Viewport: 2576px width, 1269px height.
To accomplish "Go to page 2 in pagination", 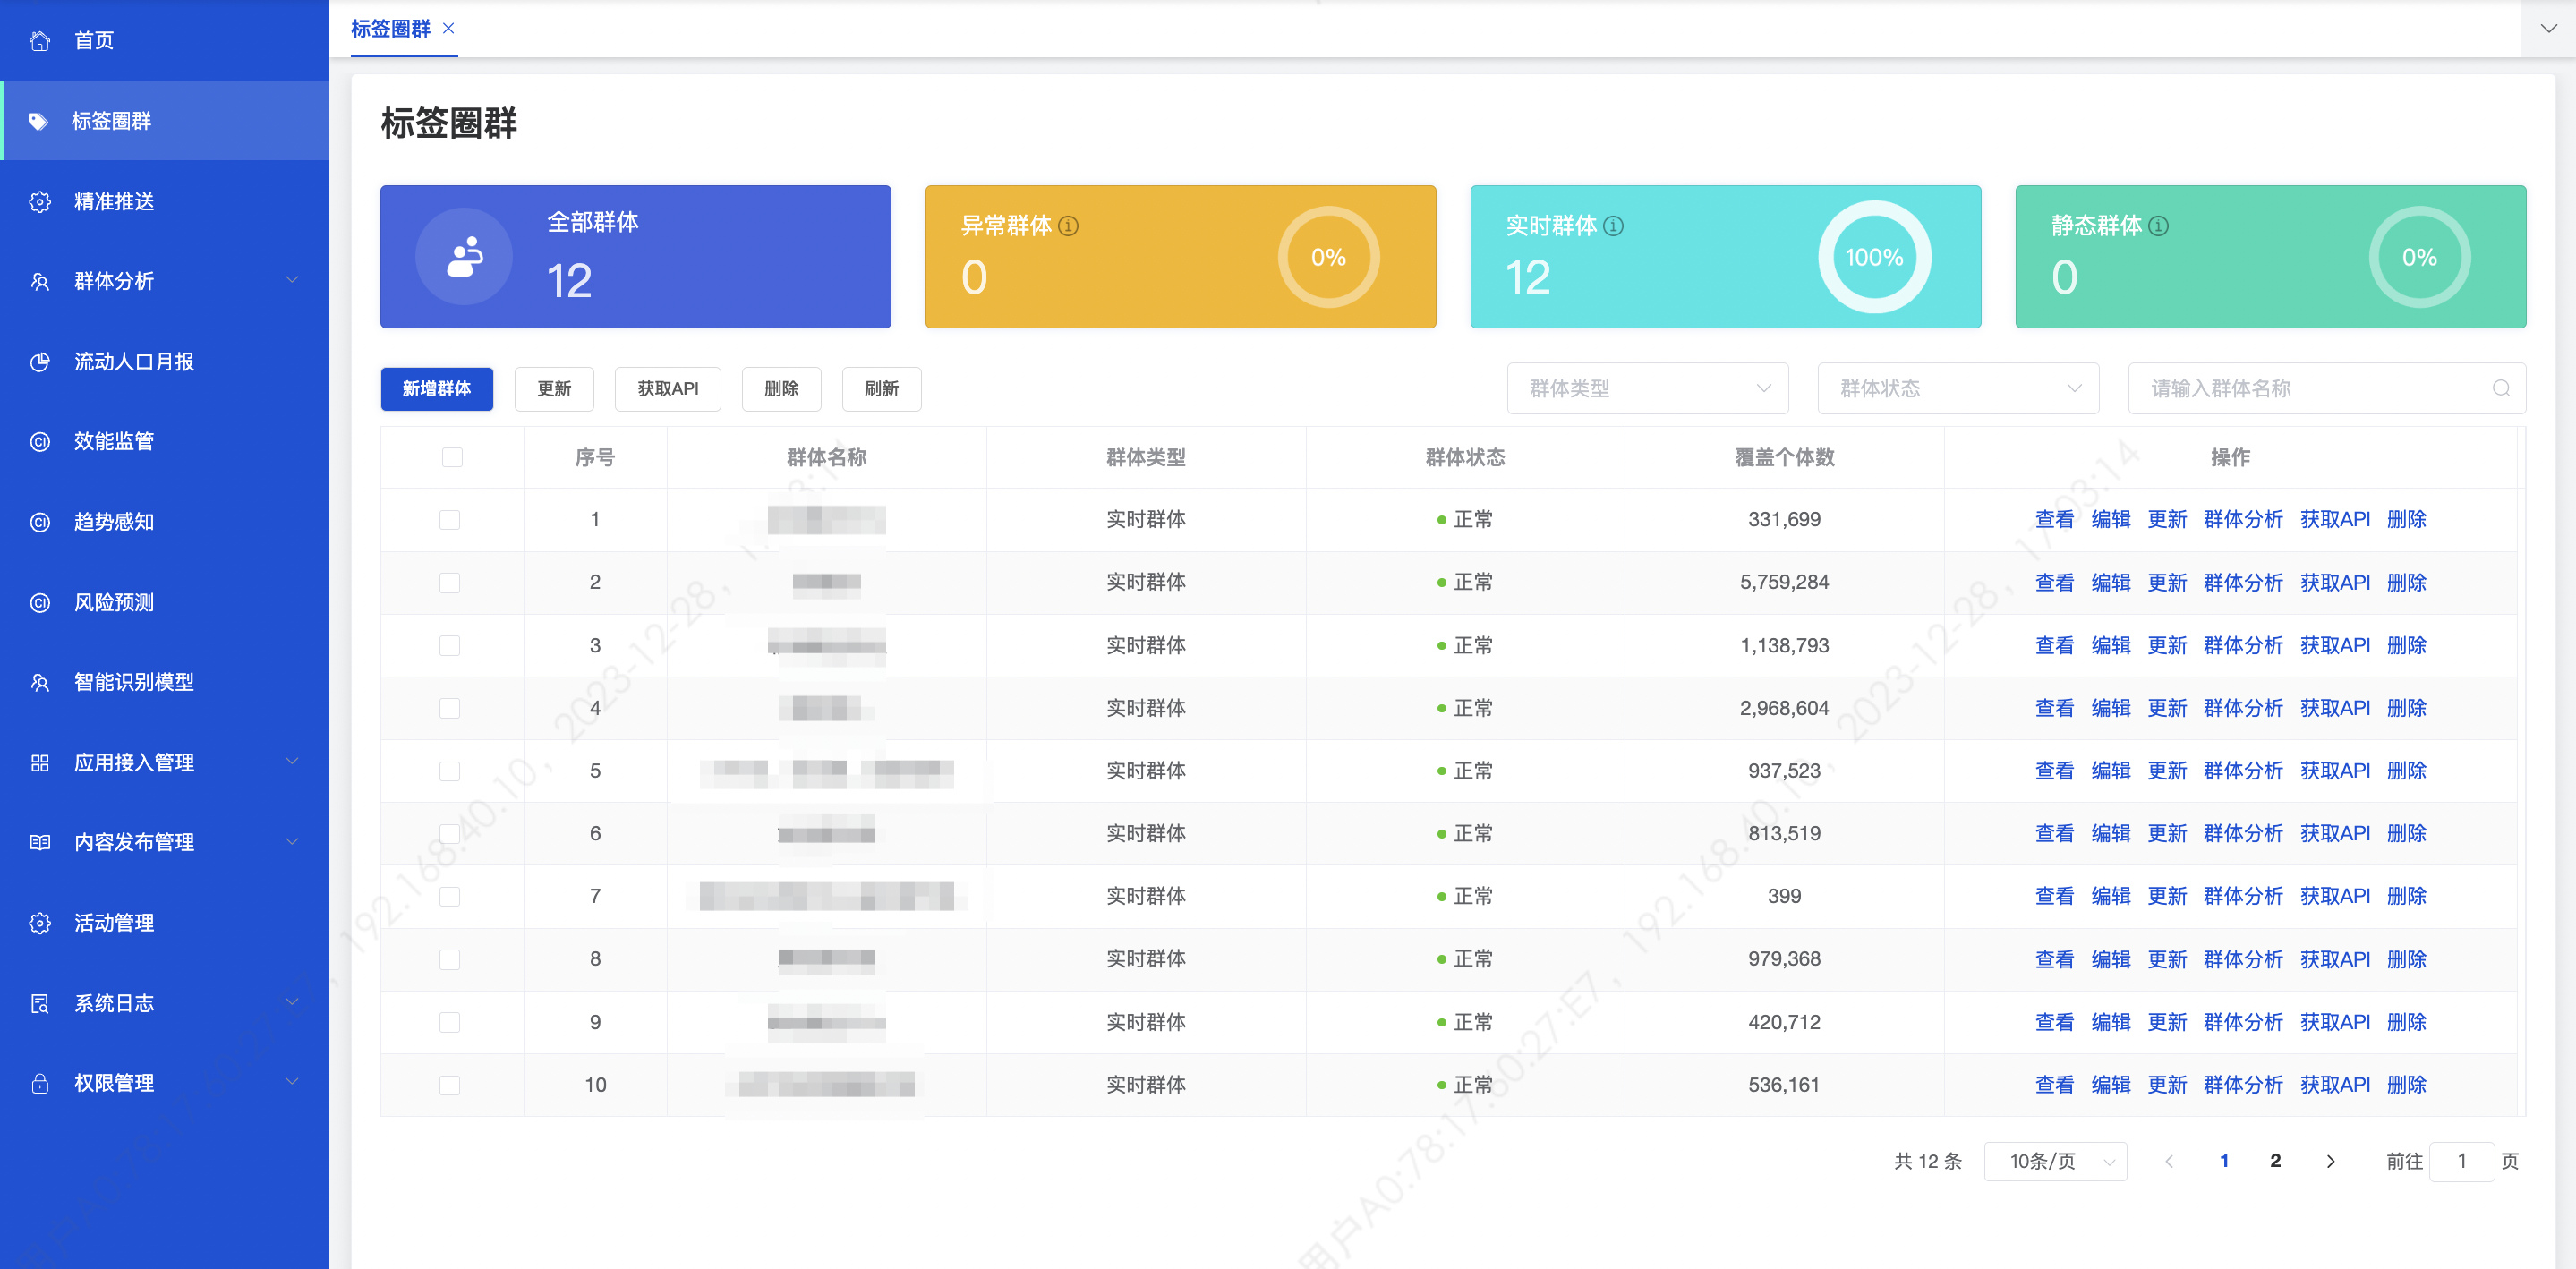I will (x=2275, y=1161).
